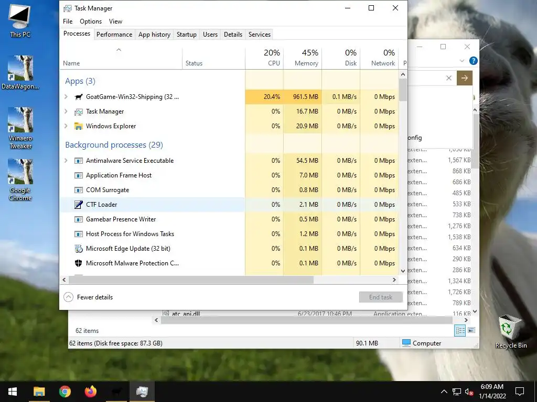Viewport: 537px width, 402px height.
Task: Click the muted volume tray icon
Action: 469,392
